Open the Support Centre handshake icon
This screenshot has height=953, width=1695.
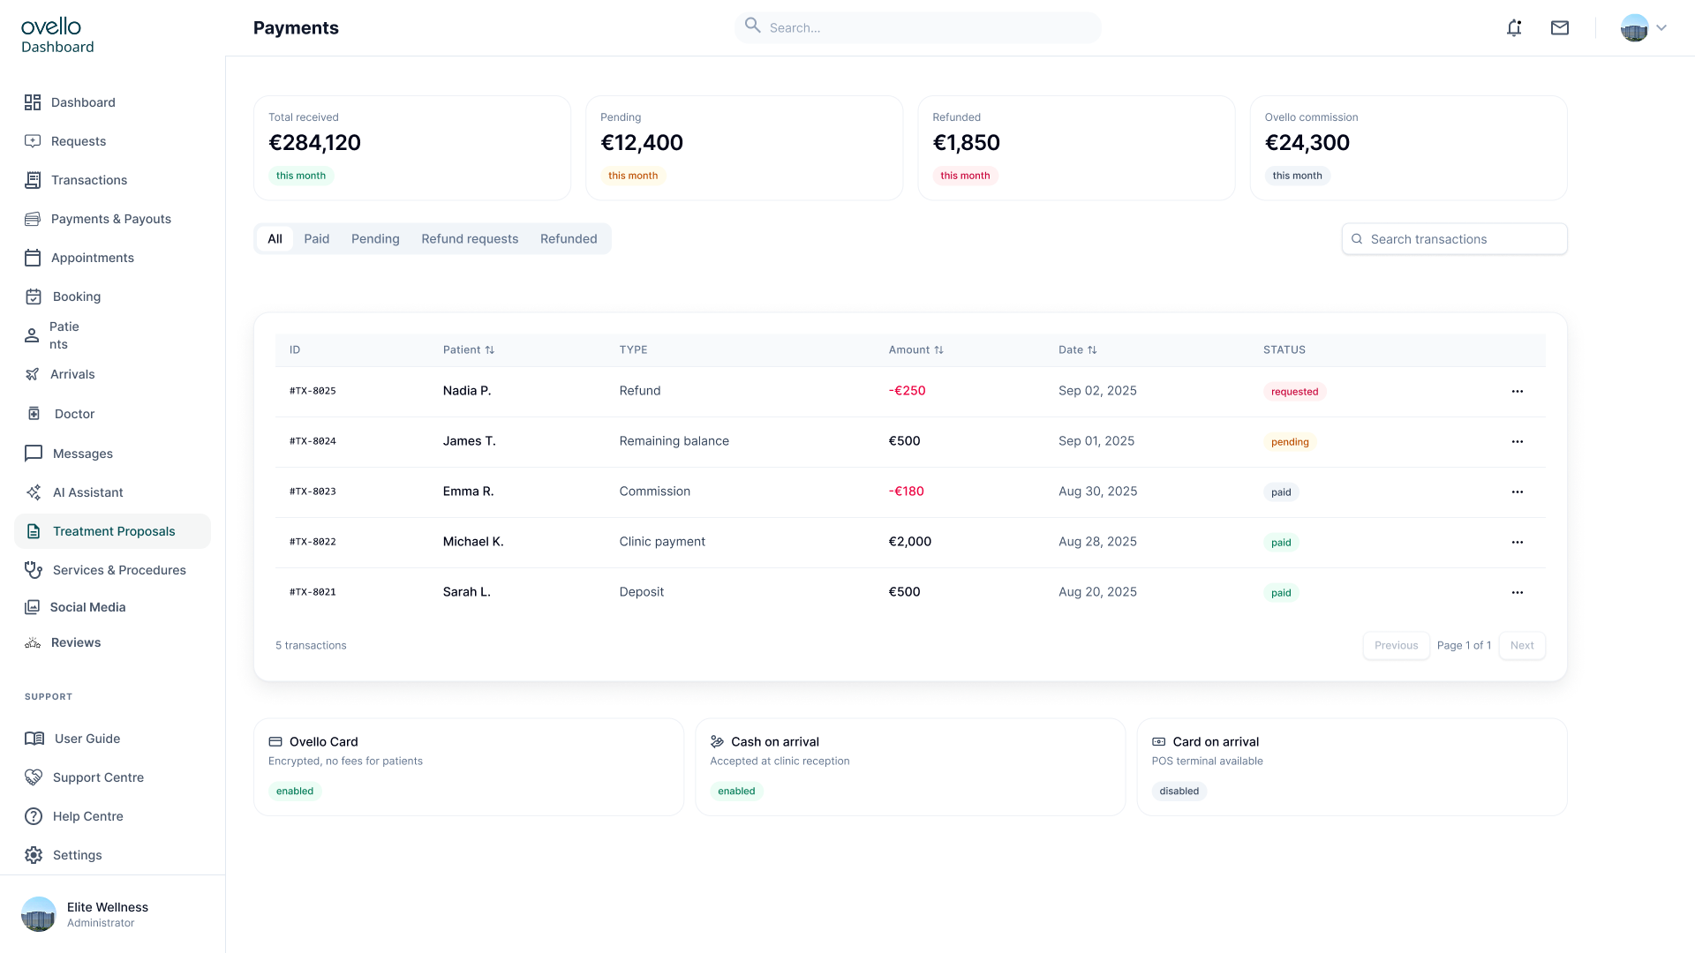tap(34, 777)
